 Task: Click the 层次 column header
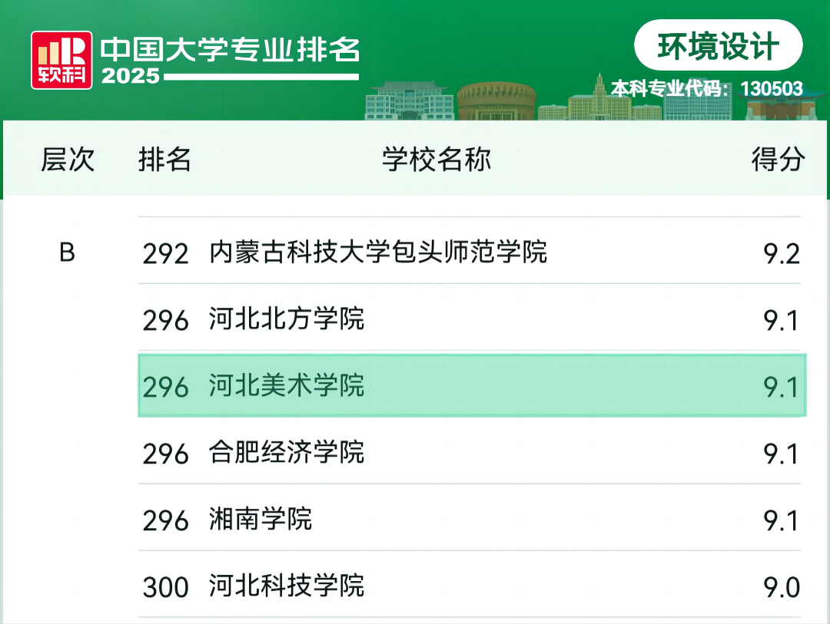(68, 160)
